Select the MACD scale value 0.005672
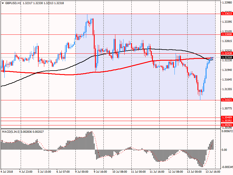The height and width of the screenshot is (175, 233). (227, 131)
